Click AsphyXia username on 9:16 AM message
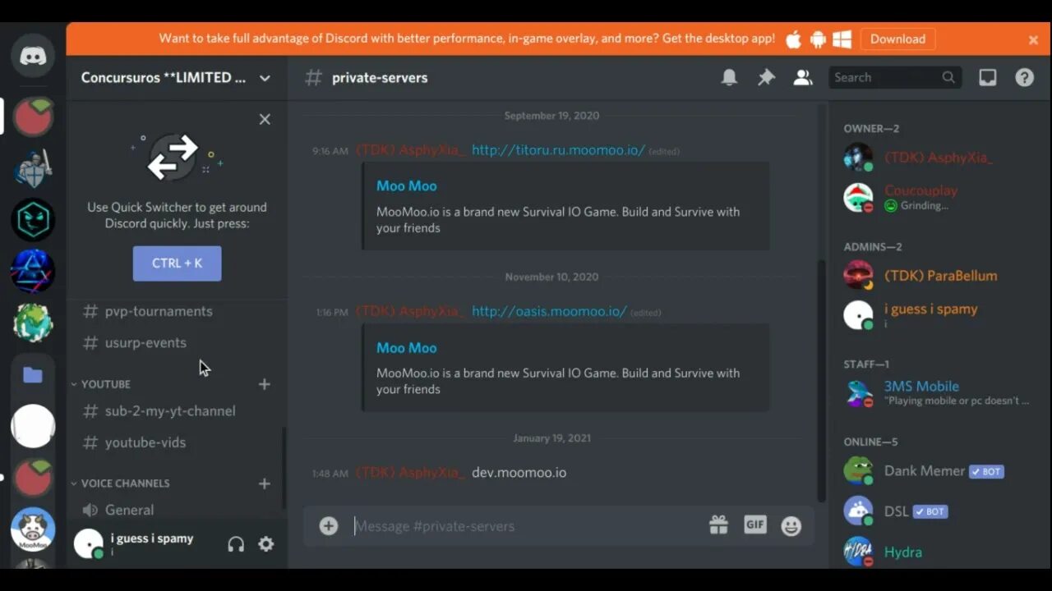The width and height of the screenshot is (1052, 591). tap(411, 150)
